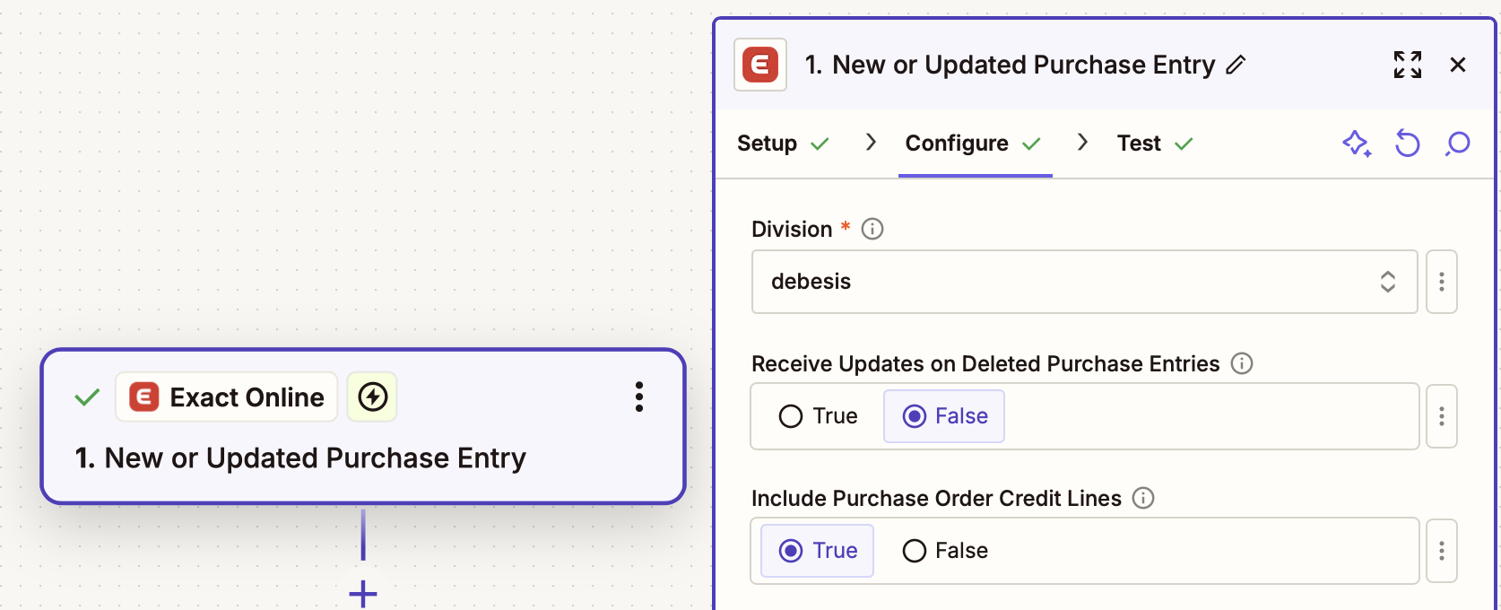Open options menu beside Division field

tap(1442, 282)
